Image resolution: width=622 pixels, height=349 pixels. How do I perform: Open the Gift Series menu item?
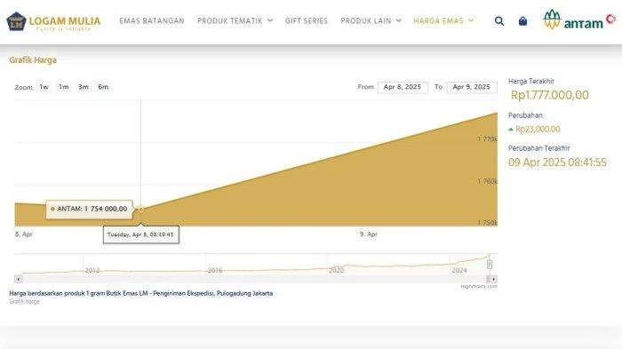tap(307, 21)
